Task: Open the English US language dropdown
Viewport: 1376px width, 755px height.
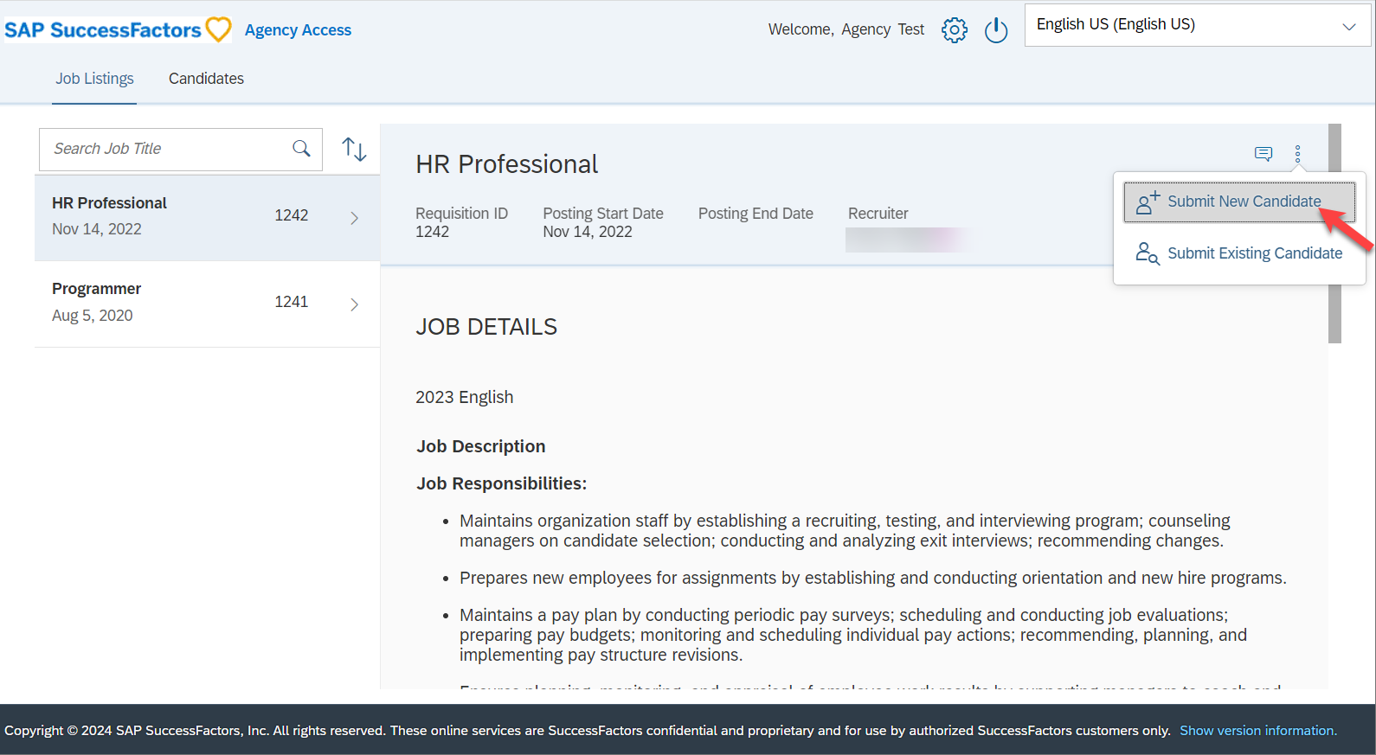Action: (1198, 25)
